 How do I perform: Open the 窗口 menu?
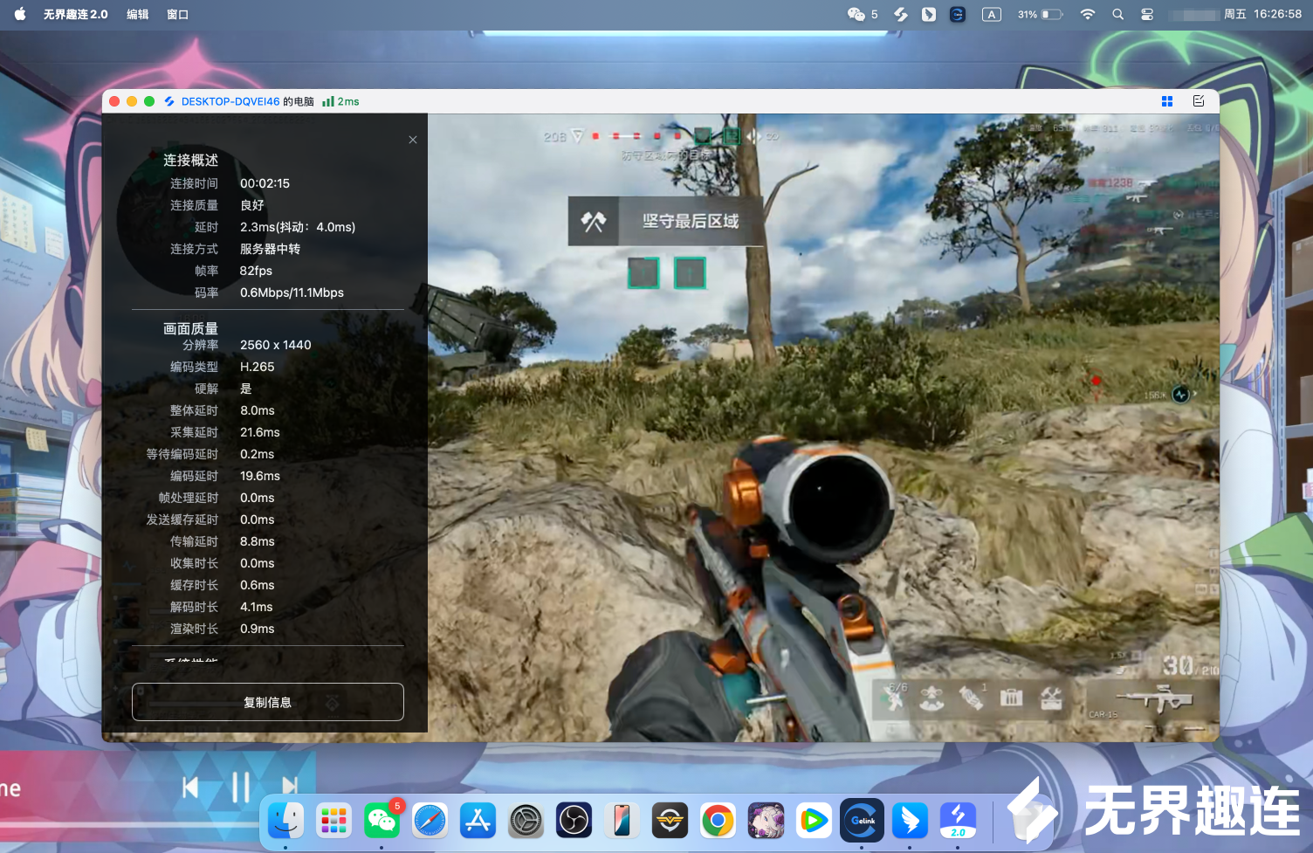pos(178,14)
